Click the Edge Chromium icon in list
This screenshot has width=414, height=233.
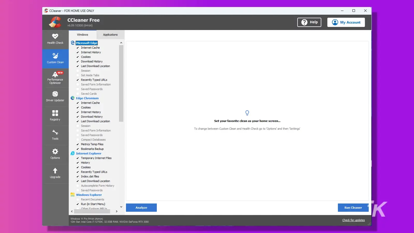pos(73,98)
